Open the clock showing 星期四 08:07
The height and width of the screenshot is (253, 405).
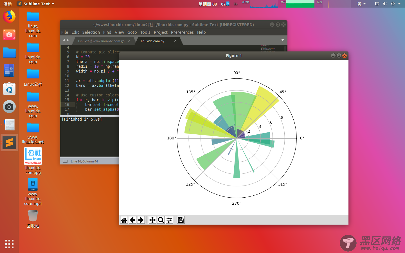tap(212, 4)
